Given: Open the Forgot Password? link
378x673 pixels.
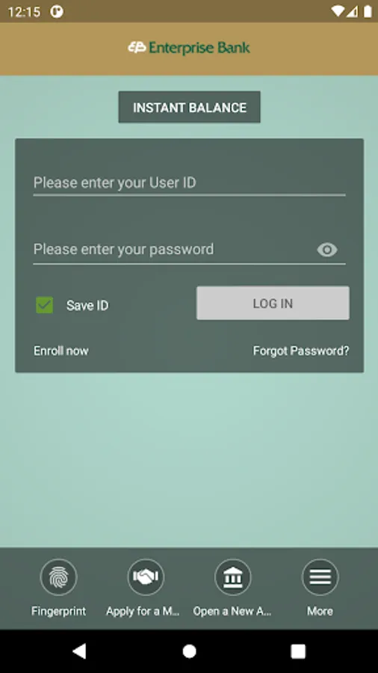Looking at the screenshot, I should tap(301, 351).
